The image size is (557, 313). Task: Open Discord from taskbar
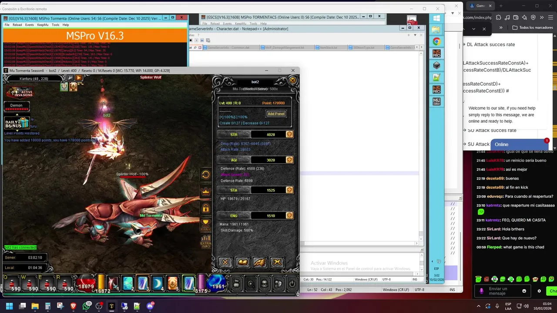point(150,306)
